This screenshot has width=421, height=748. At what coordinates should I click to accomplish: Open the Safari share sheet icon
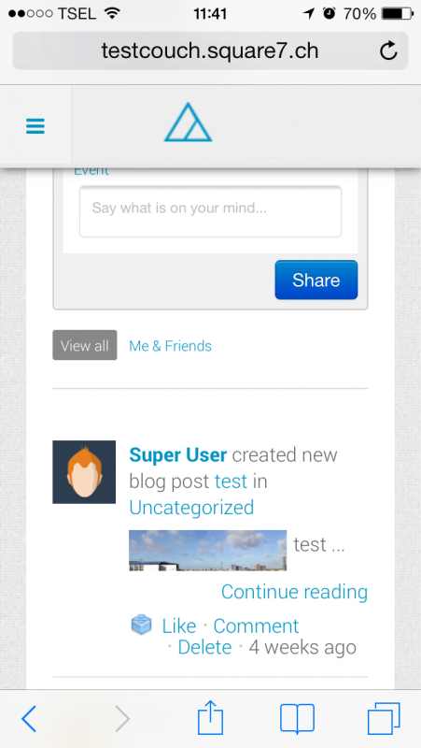pos(210,716)
